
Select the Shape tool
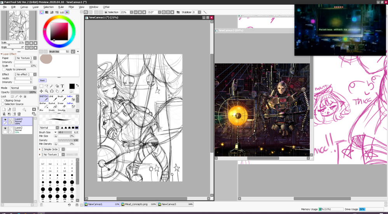[57, 86]
